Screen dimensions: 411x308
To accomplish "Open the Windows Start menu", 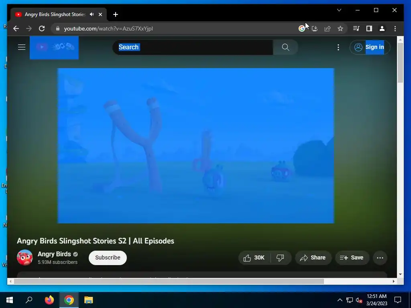I will point(10,300).
